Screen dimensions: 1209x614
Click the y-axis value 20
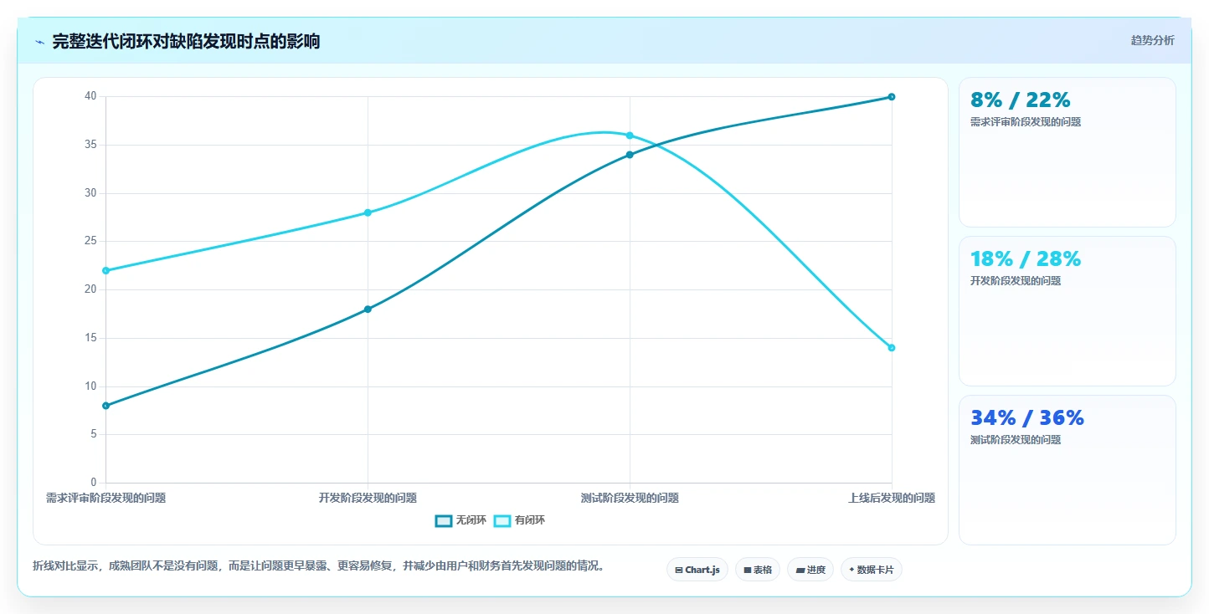click(91, 289)
